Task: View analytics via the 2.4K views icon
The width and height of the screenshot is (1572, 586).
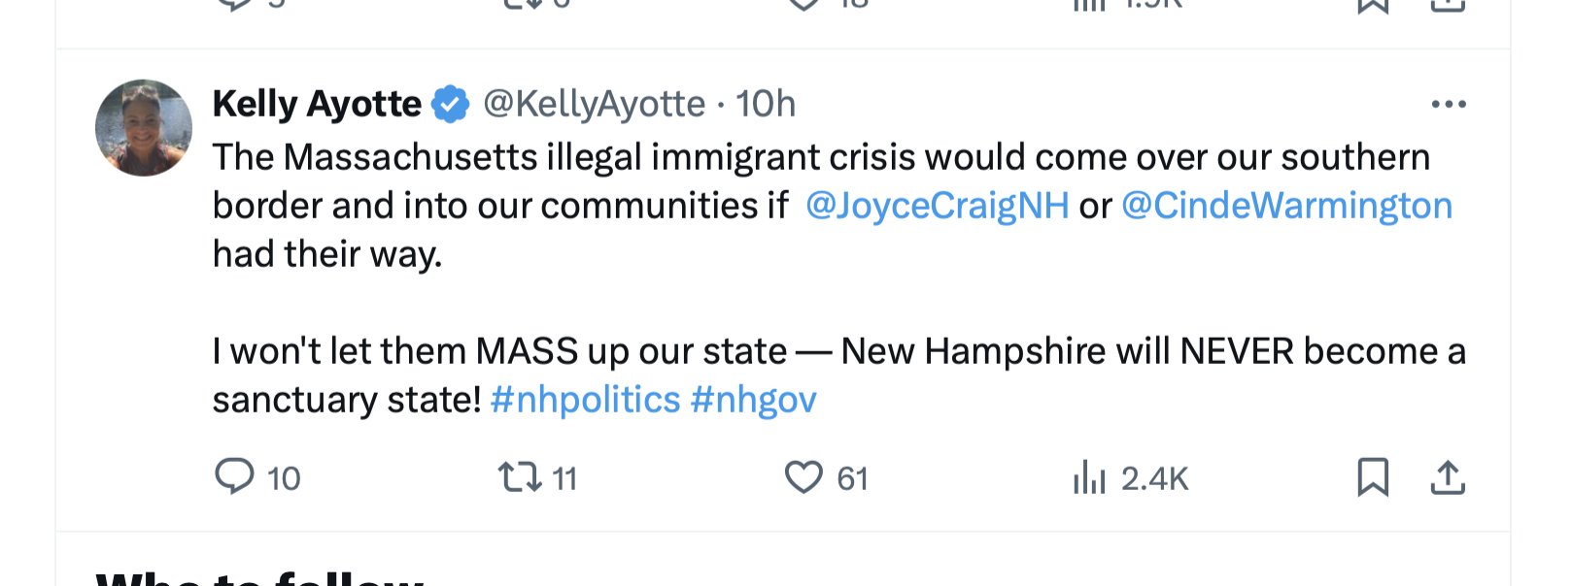Action: 1089,478
